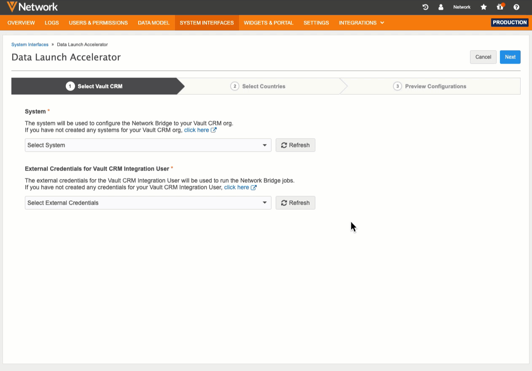Follow 'click here' link for systems
Viewport: 532px width, 371px height.
200,130
